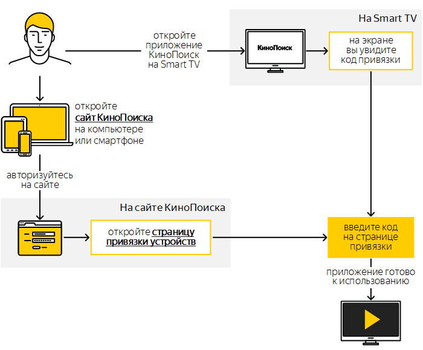Click the yellow 'введите код на странице привязки' box
The image size is (423, 350).
point(370,237)
